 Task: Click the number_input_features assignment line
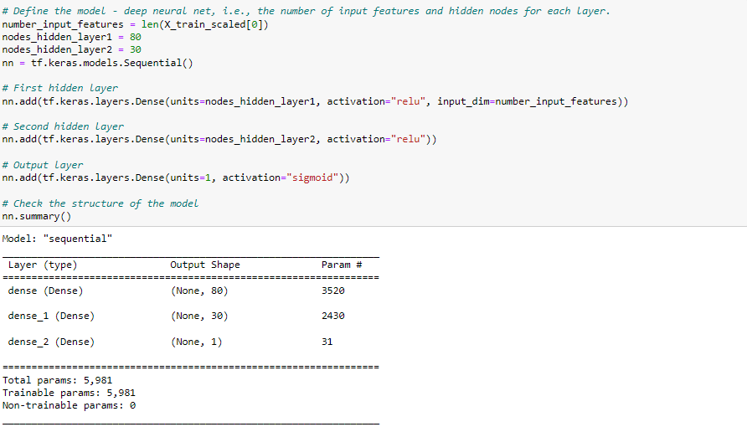point(136,24)
